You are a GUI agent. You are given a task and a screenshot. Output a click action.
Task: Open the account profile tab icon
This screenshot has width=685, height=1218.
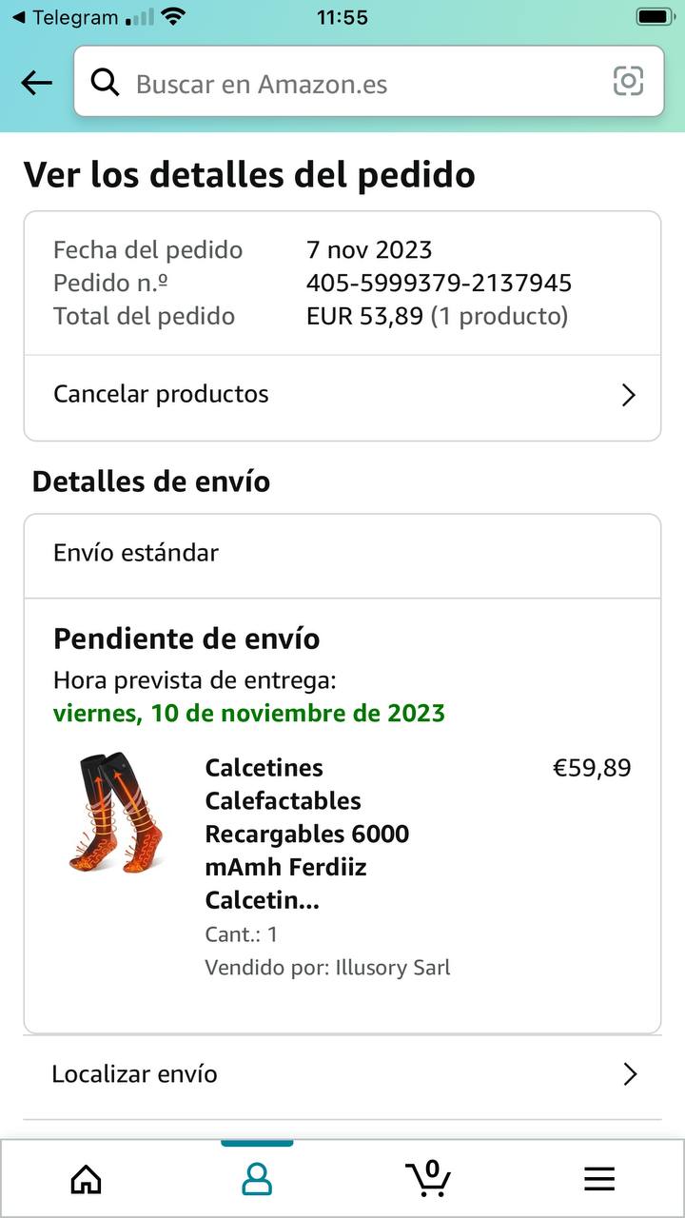[257, 1179]
